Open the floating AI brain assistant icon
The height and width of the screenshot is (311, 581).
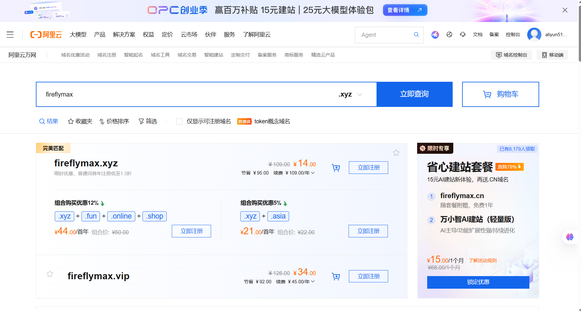(570, 237)
